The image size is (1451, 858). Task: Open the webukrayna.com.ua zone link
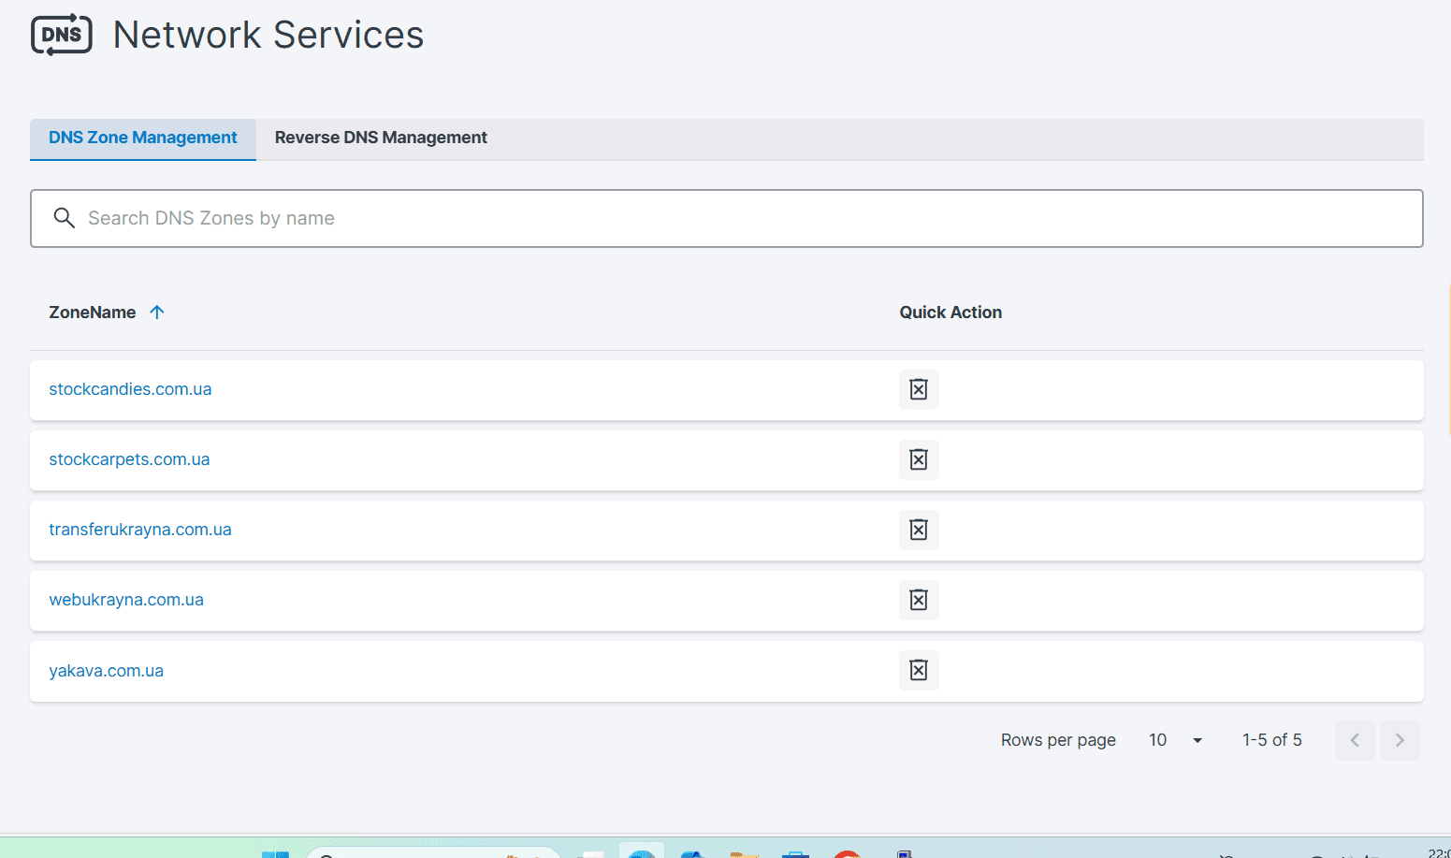coord(126,600)
